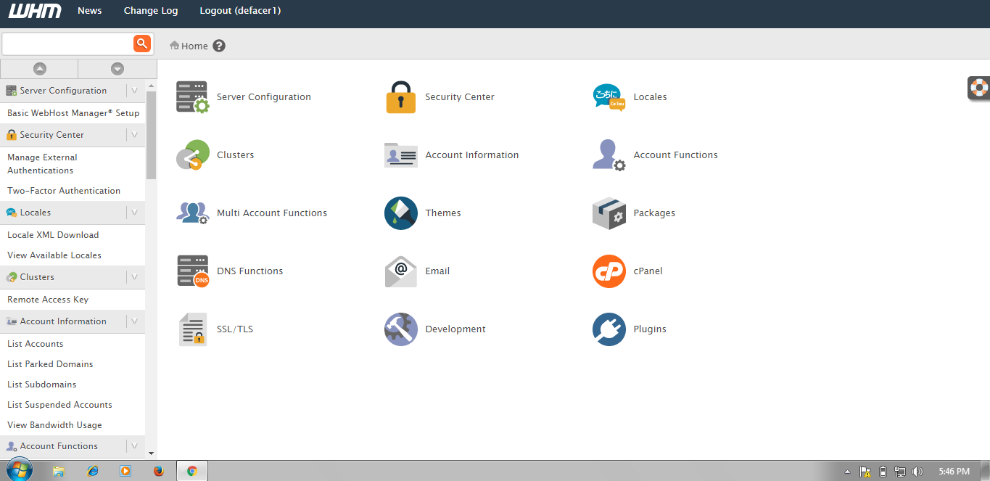Click the sidebar search input field
This screenshot has width=990, height=481.
coord(67,44)
